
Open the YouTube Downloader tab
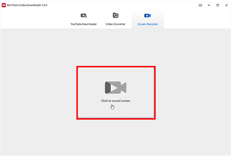click(84, 19)
